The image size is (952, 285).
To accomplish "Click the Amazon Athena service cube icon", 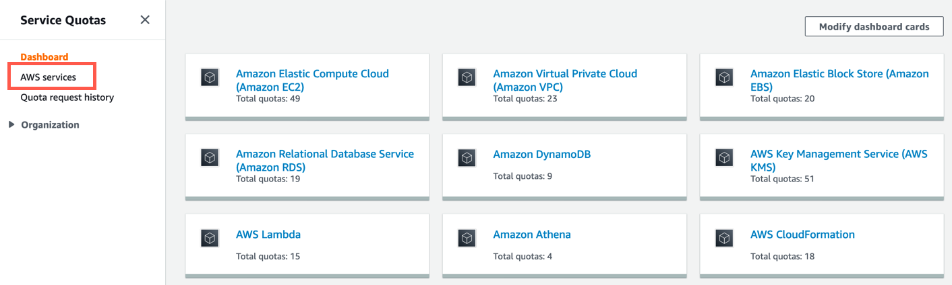I will coord(467,238).
